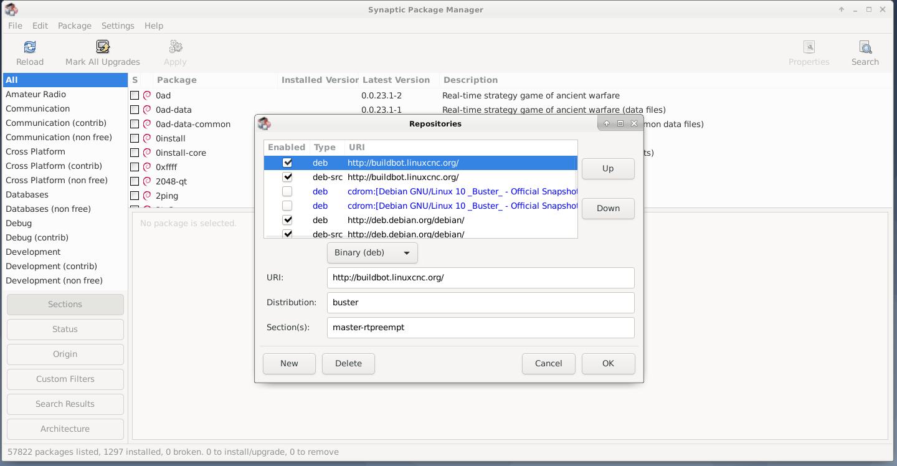
Task: Click the main window keep-above arrow icon
Action: [x=842, y=9]
